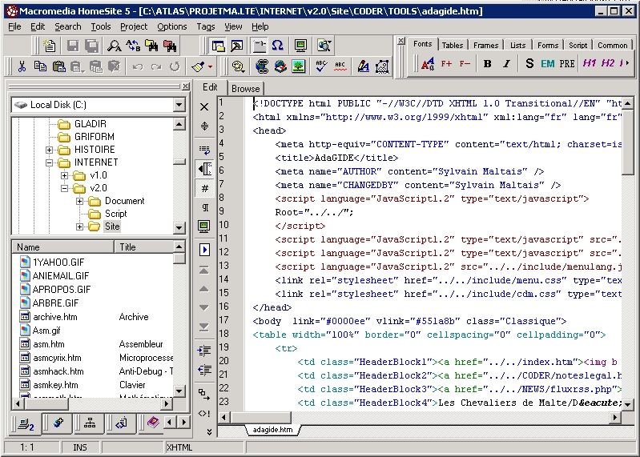
Task: Close the current document with X icon
Action: (204, 106)
